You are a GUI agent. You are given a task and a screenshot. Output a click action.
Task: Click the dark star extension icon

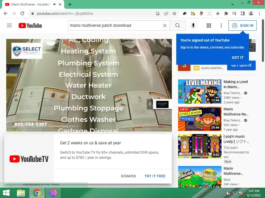[x=218, y=13]
